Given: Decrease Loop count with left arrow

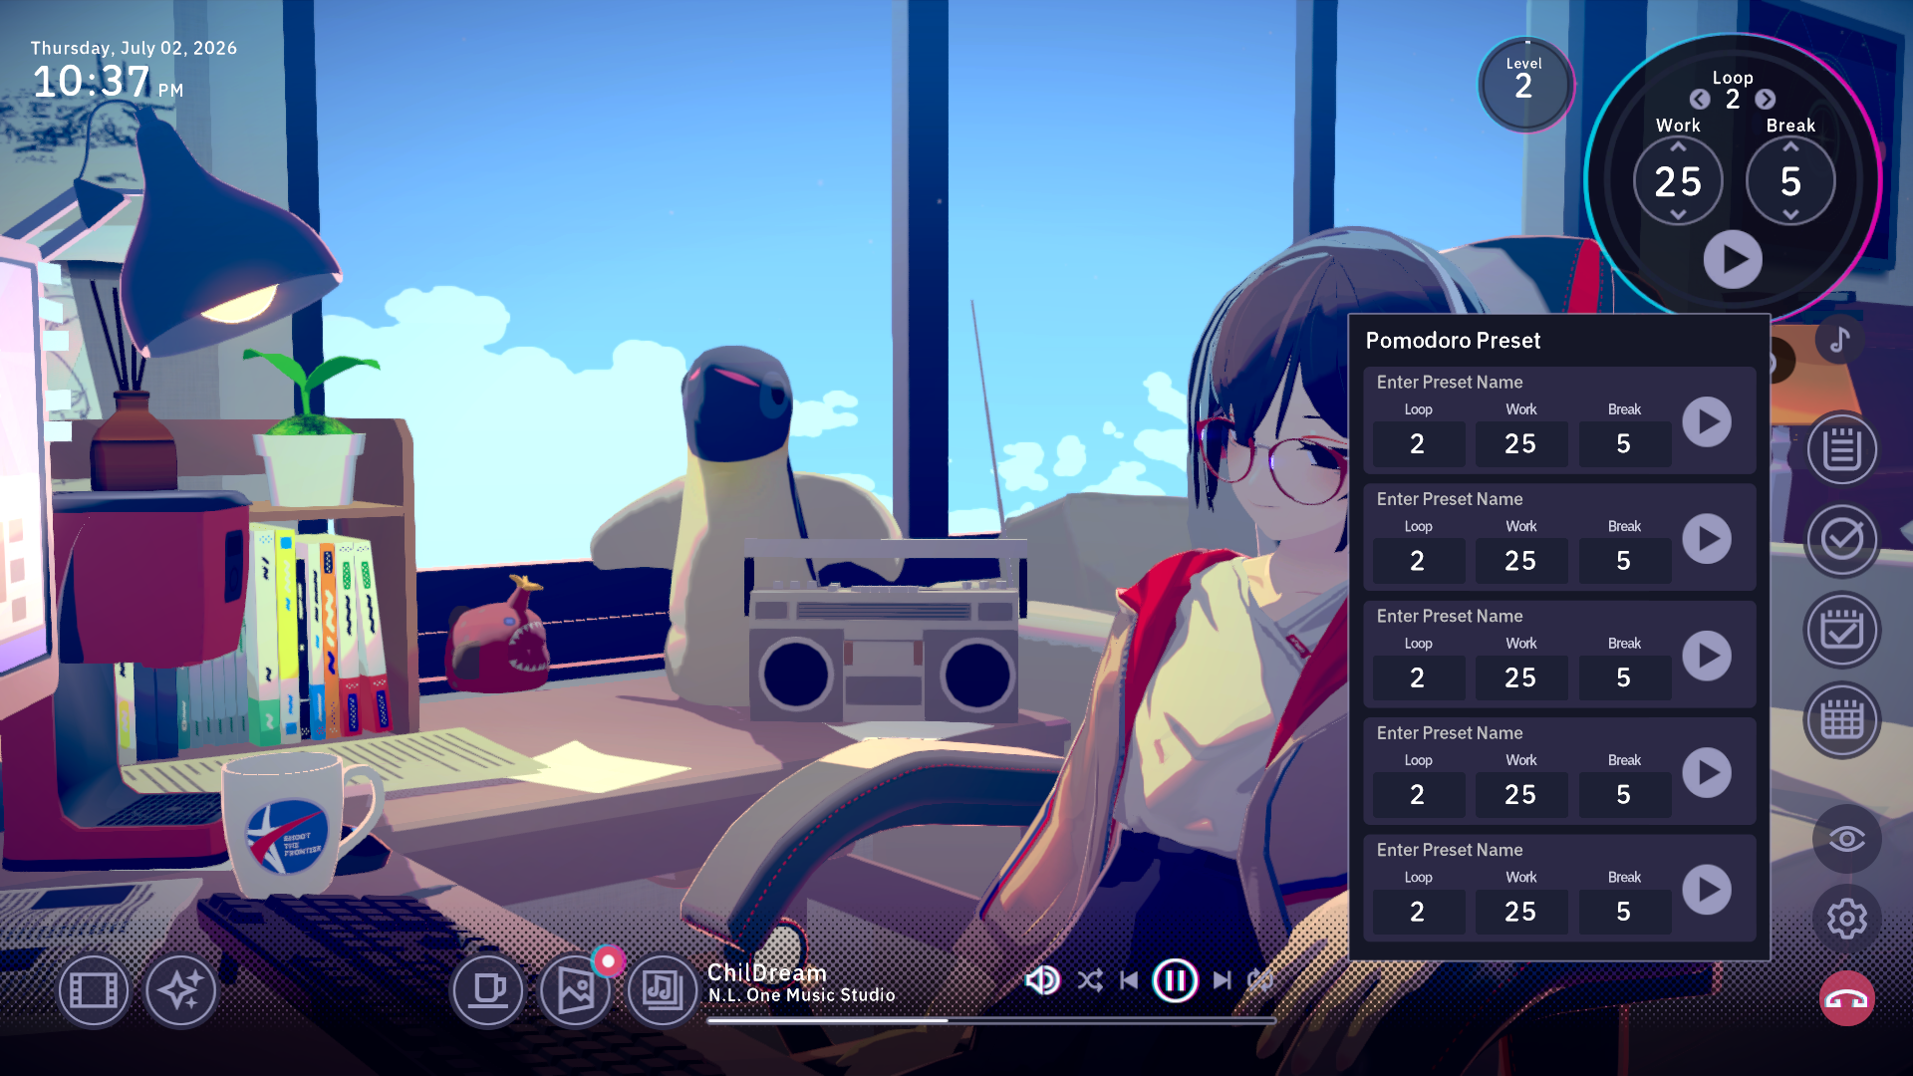Looking at the screenshot, I should click(x=1700, y=100).
